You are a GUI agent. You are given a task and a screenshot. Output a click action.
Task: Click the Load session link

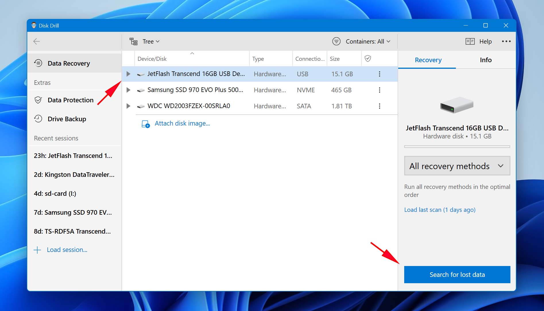pyautogui.click(x=67, y=250)
